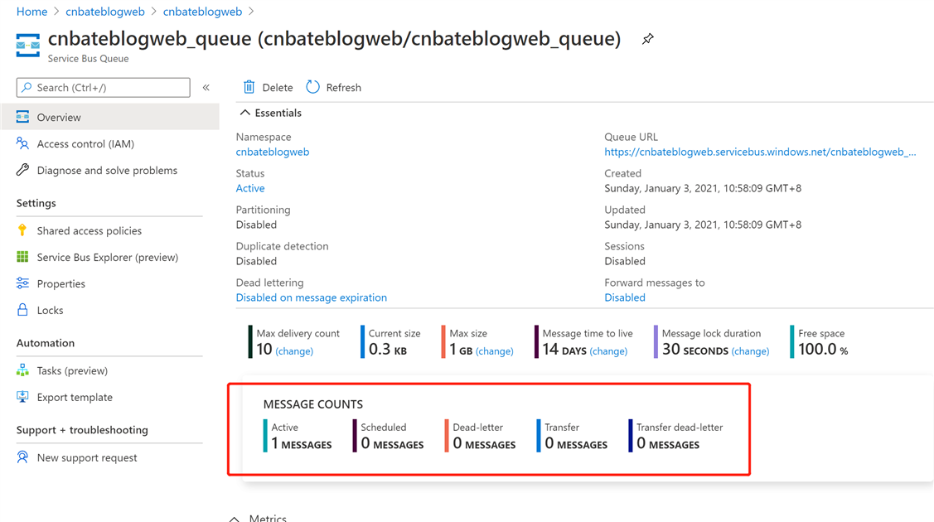Pin the queue to dashboard
This screenshot has height=522, width=934.
pos(647,39)
